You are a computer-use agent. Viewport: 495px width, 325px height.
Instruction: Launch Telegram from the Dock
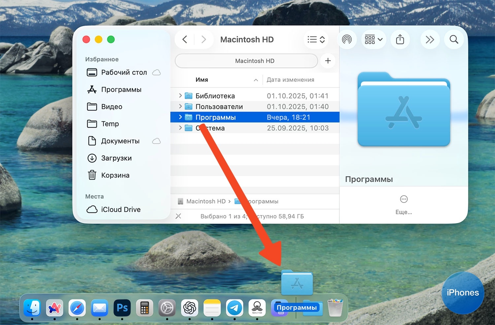[x=235, y=308]
